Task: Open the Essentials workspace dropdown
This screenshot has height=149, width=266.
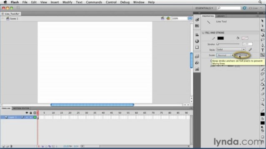Action: coord(204,8)
